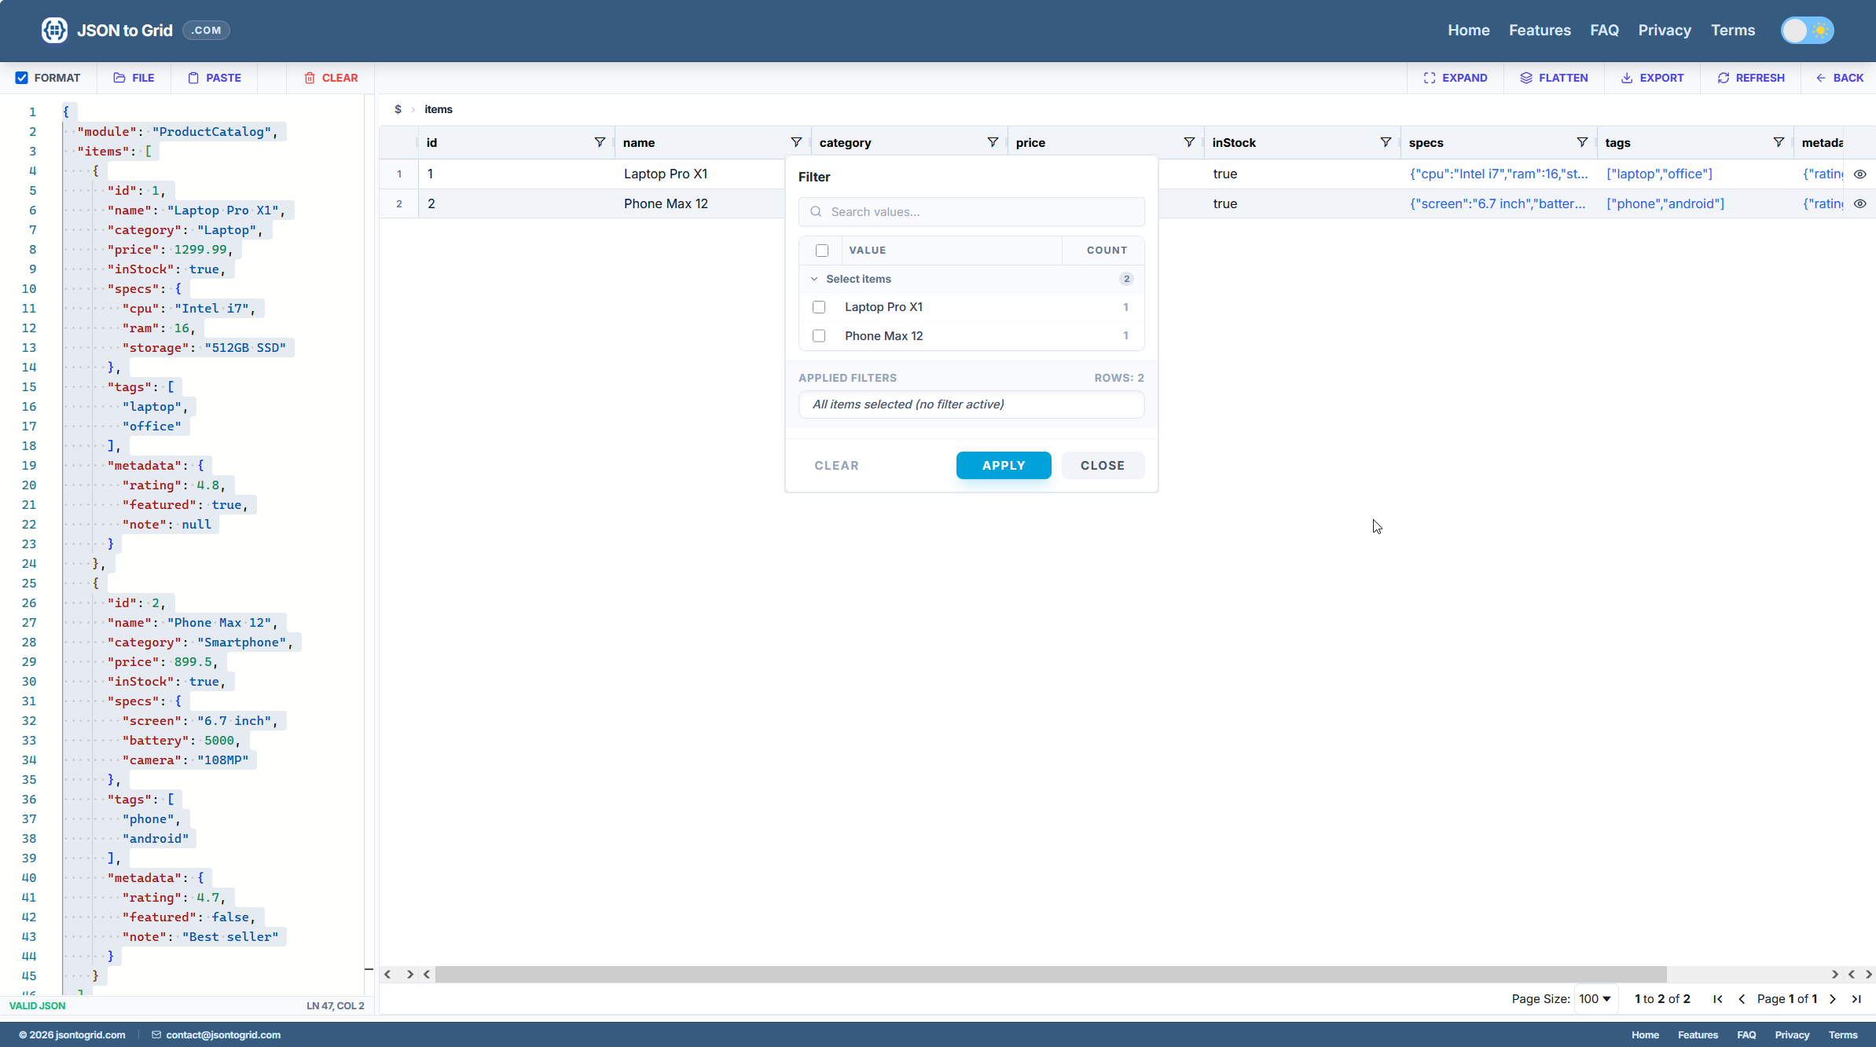Screen dimensions: 1876x1047
Task: Go to previous page icon
Action: (x=1742, y=999)
